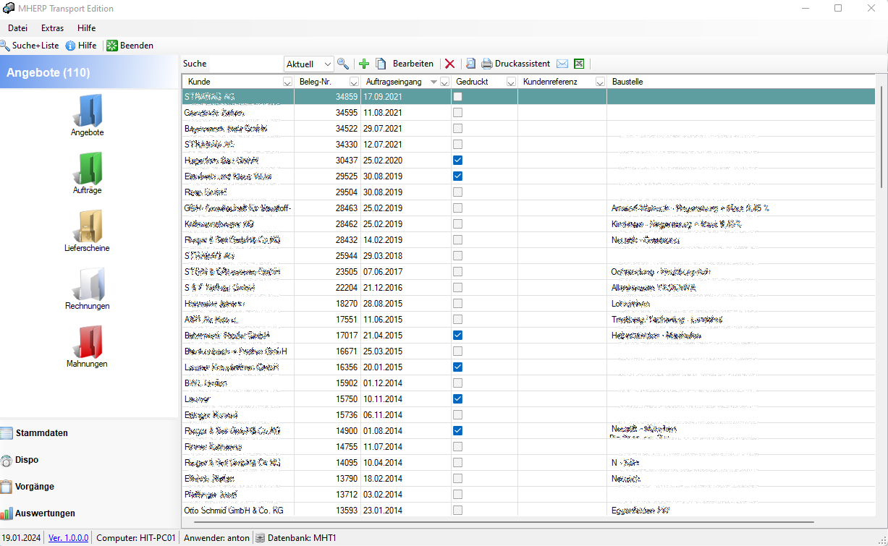Expand the Kunde column filter dropdown
This screenshot has height=546, width=888.
point(287,82)
